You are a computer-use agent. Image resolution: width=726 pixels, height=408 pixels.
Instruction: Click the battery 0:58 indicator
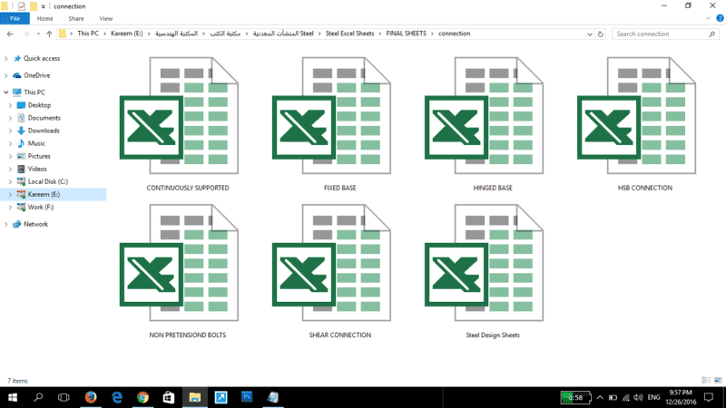pyautogui.click(x=575, y=397)
